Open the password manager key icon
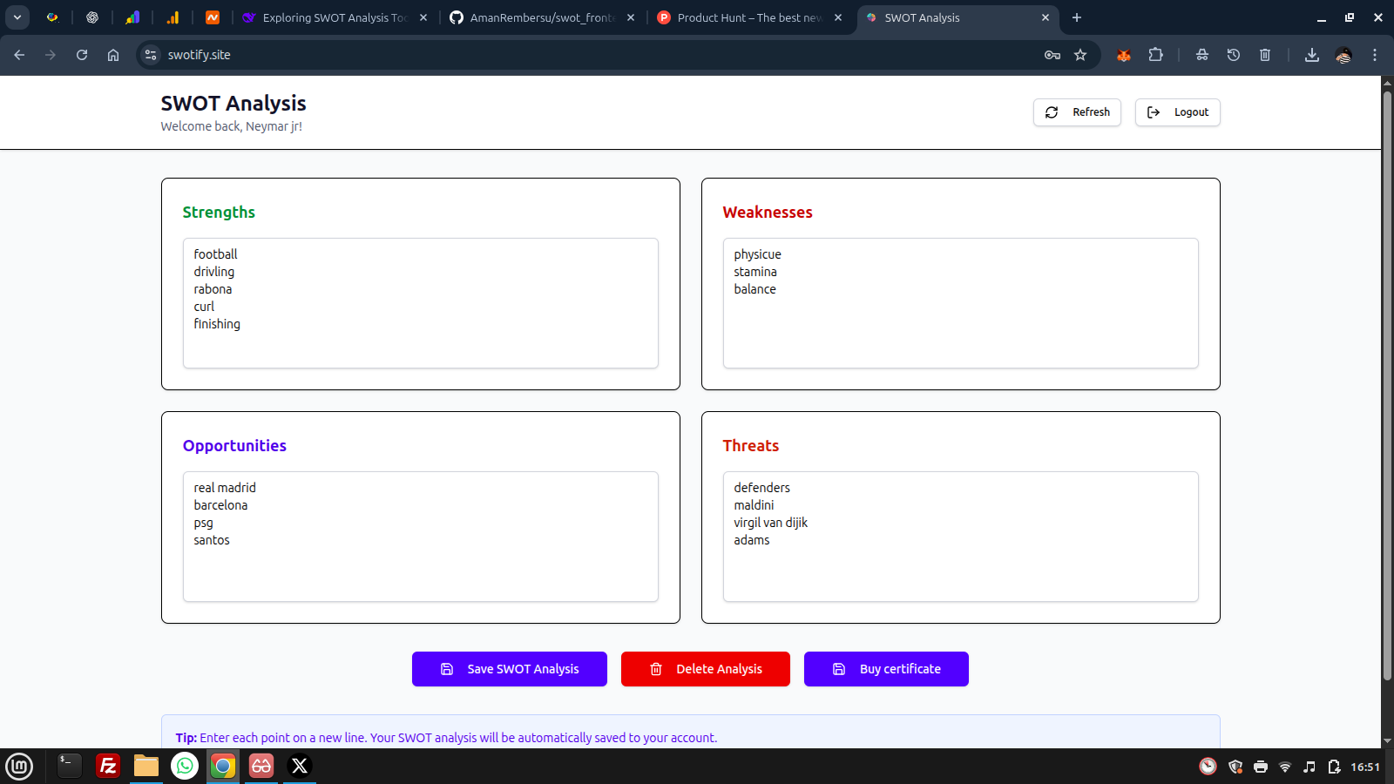This screenshot has width=1394, height=784. pos(1052,54)
